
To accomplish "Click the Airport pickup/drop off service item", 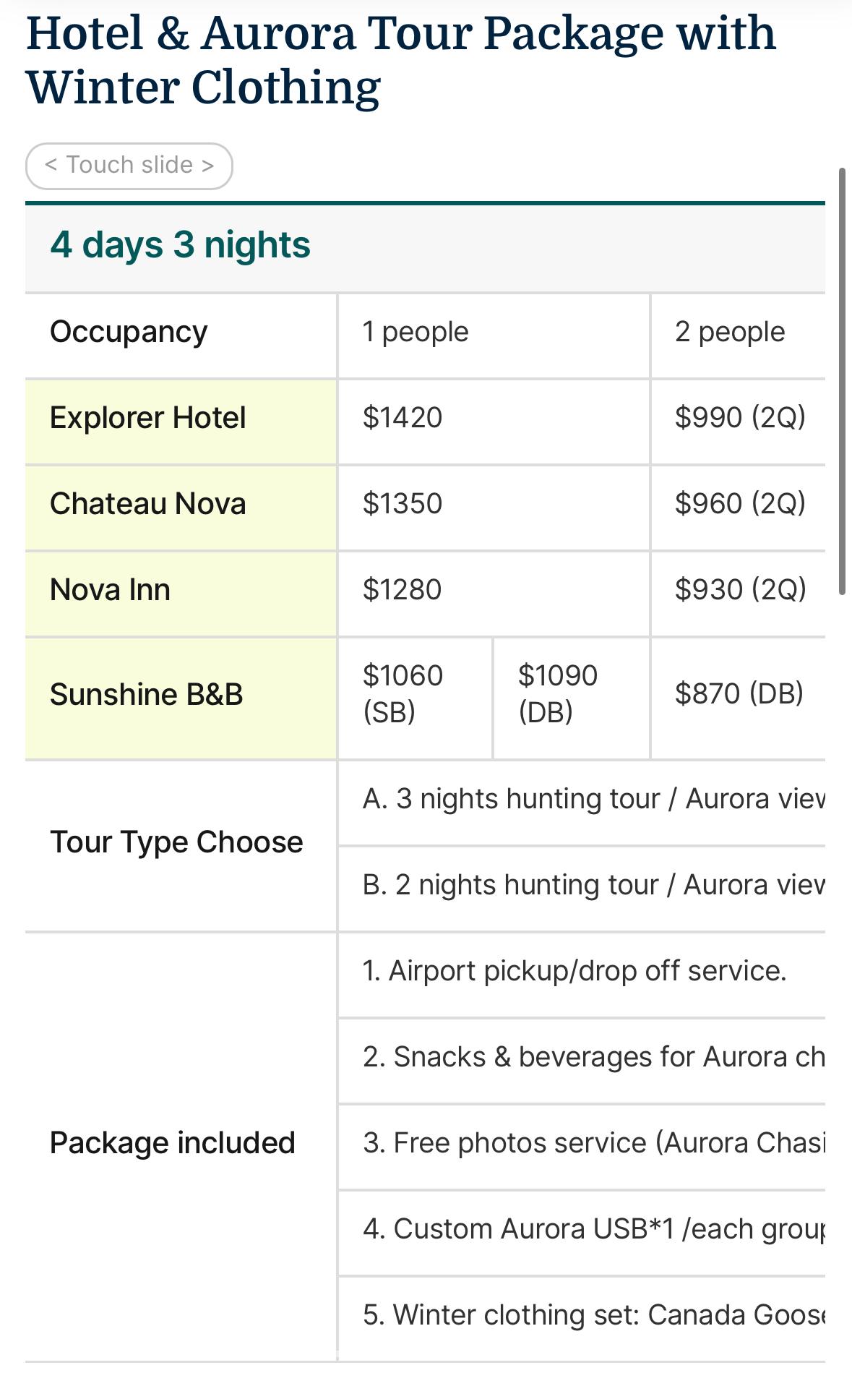I will coord(575,971).
